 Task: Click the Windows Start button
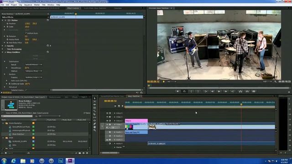(x=4, y=161)
